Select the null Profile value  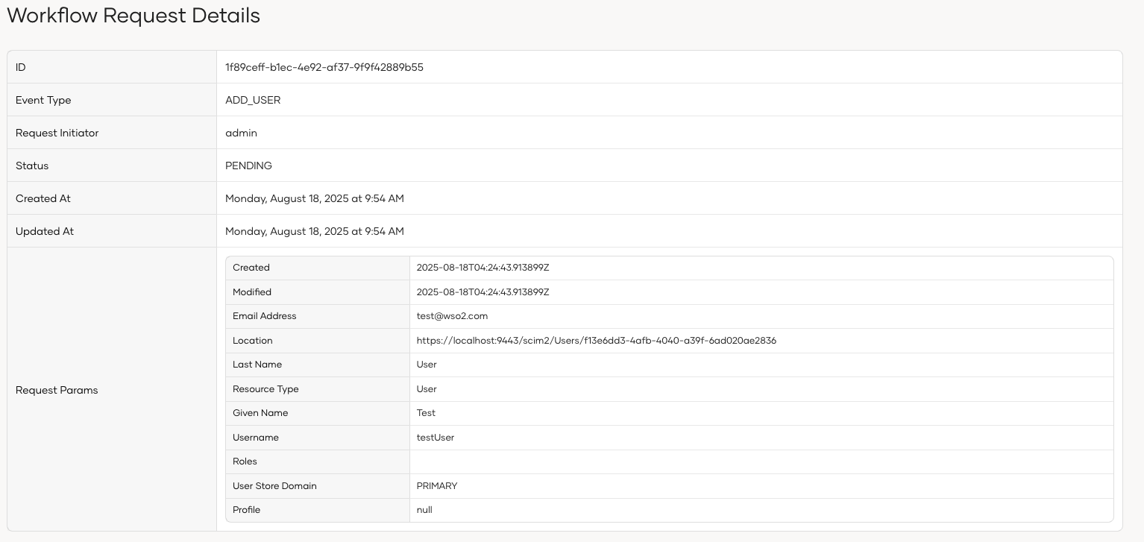point(424,510)
